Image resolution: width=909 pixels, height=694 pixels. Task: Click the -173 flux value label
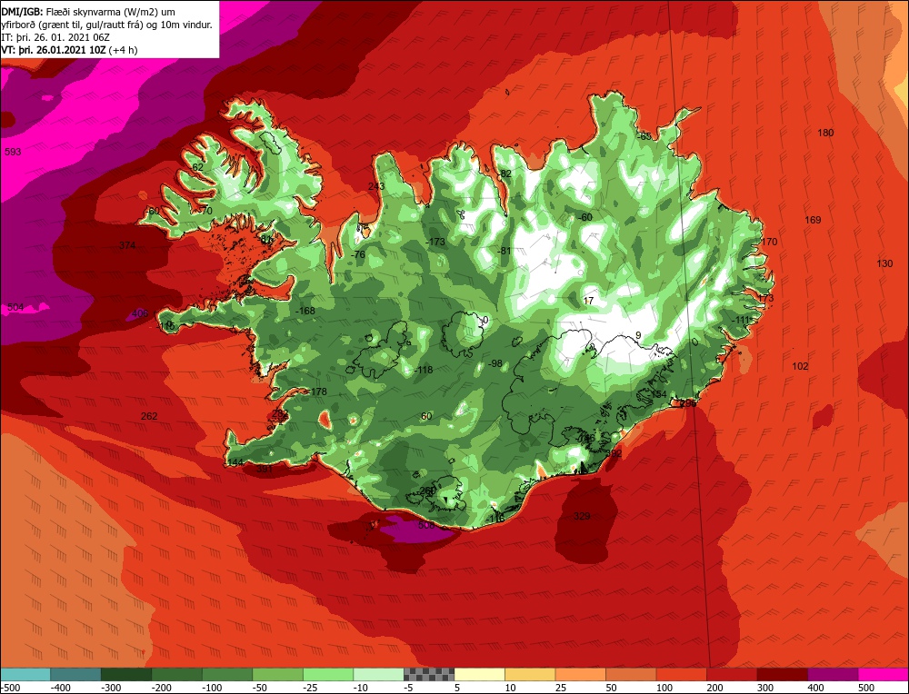pos(435,242)
